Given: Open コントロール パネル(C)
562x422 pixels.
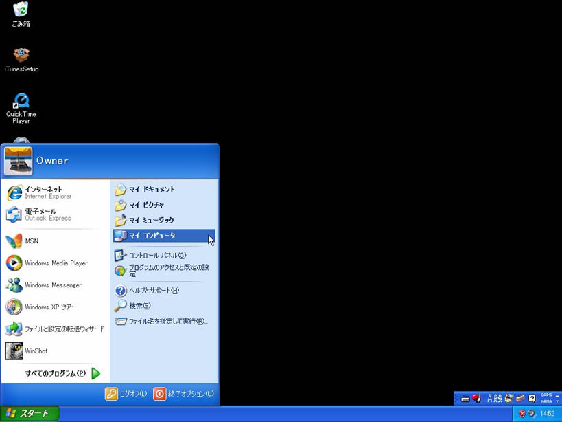Looking at the screenshot, I should pyautogui.click(x=164, y=256).
